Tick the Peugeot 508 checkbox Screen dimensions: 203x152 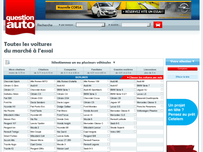coord(109,136)
